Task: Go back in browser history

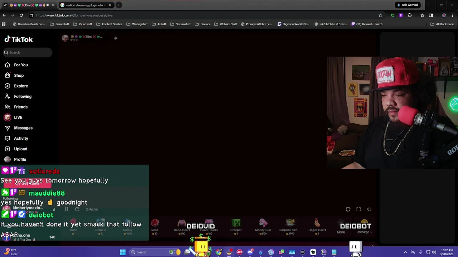Action: [x=4, y=15]
